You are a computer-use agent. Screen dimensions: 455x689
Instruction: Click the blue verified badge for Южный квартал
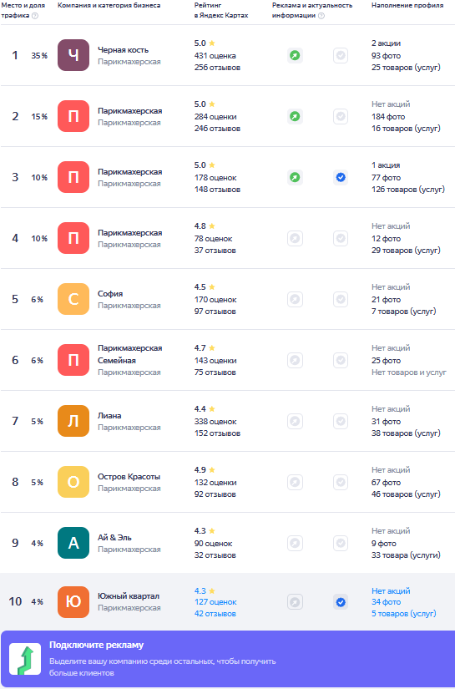(x=341, y=602)
